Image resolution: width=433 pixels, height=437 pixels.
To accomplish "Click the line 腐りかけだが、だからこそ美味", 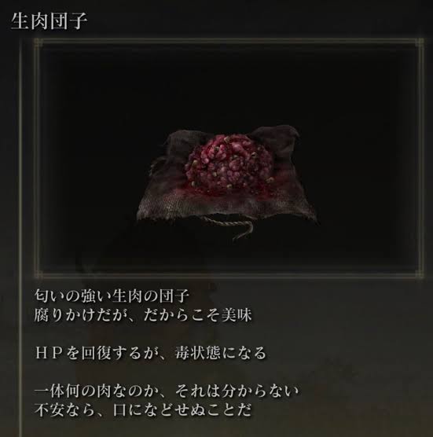I will [143, 315].
